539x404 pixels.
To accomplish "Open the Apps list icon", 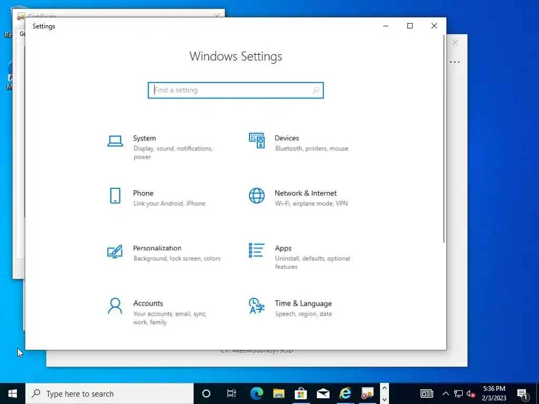I will pyautogui.click(x=257, y=250).
